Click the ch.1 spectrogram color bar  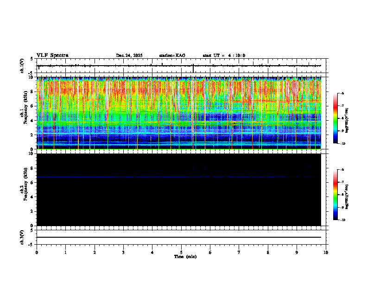[x=335, y=118]
